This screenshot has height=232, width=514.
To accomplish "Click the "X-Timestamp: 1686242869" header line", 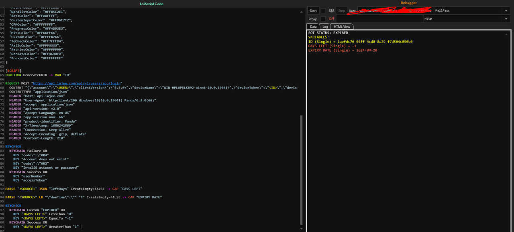I will click(41, 125).
